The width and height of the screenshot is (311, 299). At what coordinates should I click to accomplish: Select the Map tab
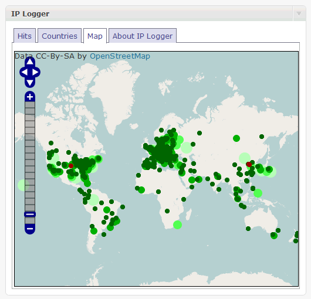(x=95, y=36)
